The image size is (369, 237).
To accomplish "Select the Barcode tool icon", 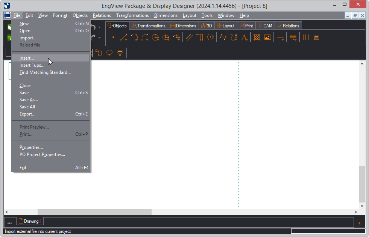I will click(306, 37).
